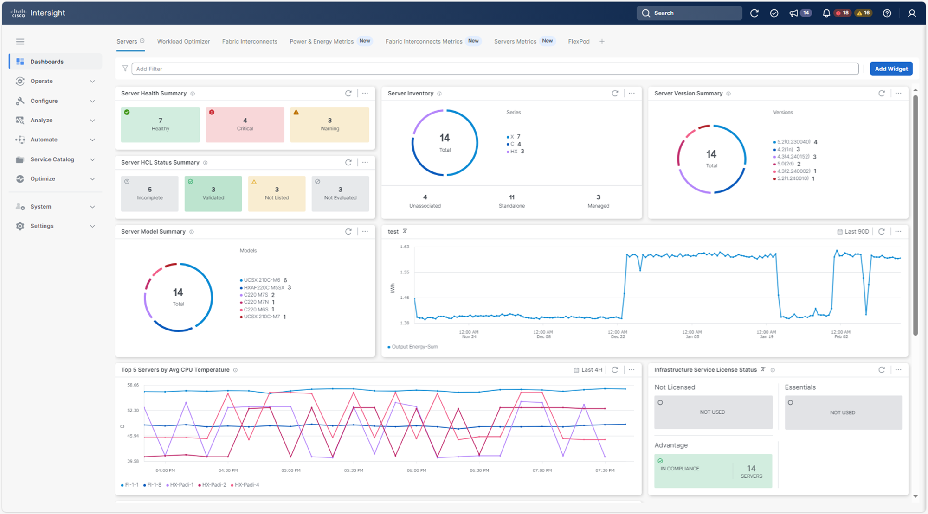Switch to the Workload Optimizer tab
Screen dimensions: 928x514
coord(183,41)
